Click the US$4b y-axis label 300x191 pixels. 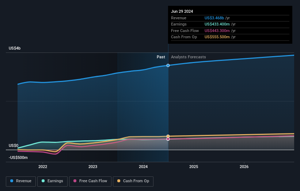click(15, 48)
